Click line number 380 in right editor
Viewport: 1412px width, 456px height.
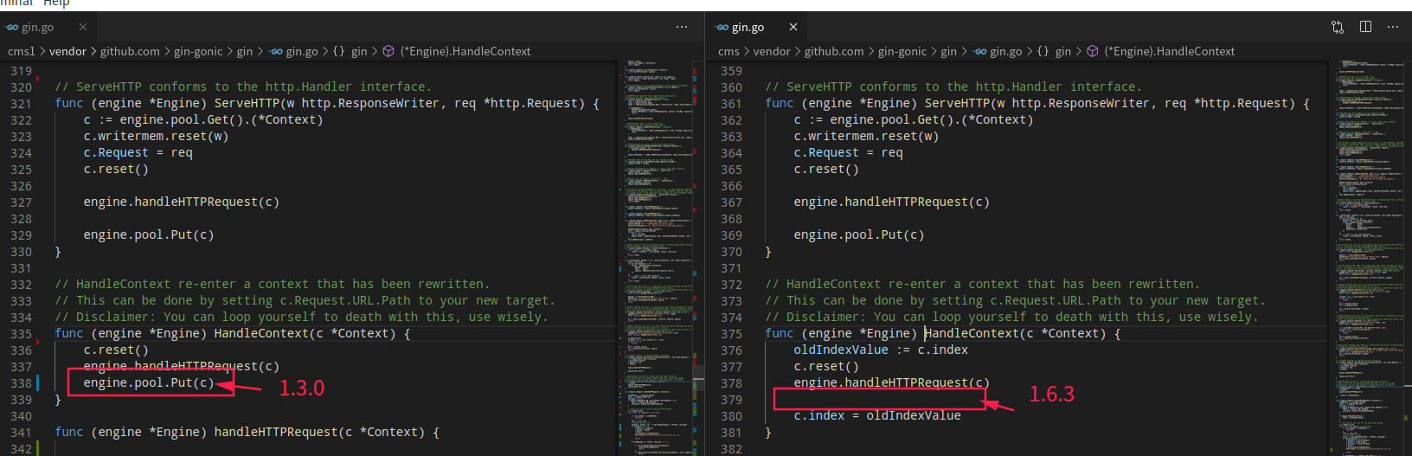click(x=731, y=415)
